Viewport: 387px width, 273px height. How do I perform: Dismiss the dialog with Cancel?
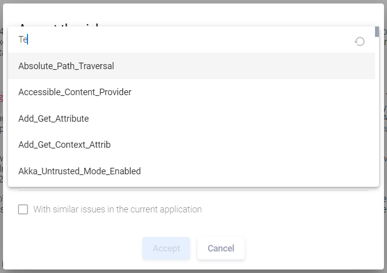pos(221,248)
